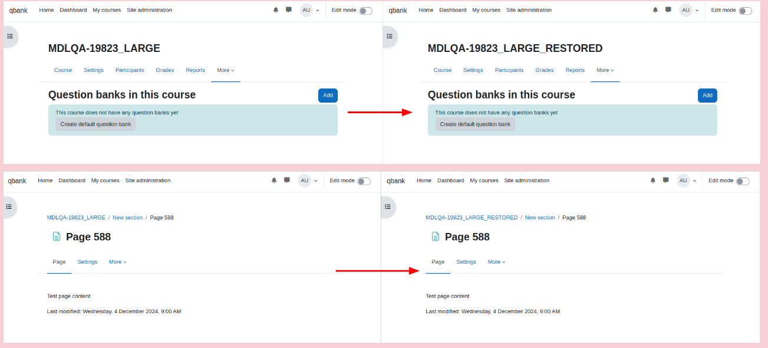The width and height of the screenshot is (768, 348).
Task: Click notifications bell in original Page 588 panel
Action: (274, 180)
